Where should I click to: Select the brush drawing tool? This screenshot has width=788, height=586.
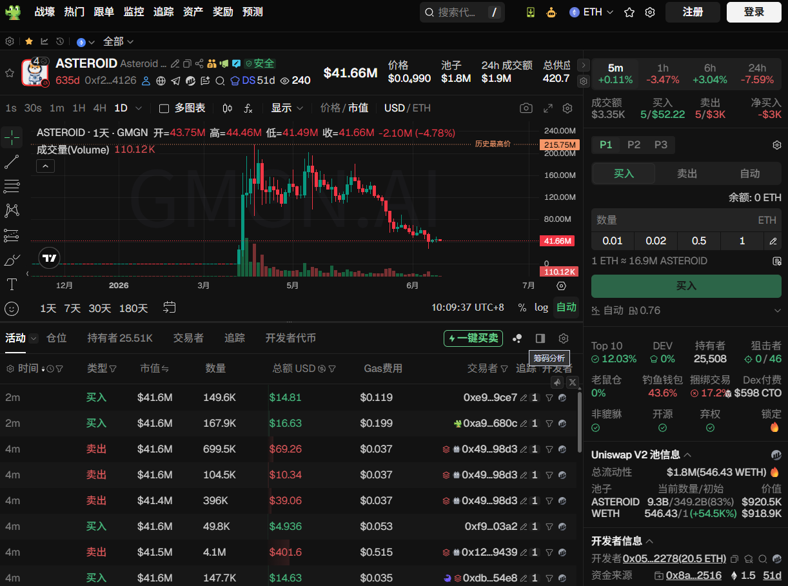[12, 260]
